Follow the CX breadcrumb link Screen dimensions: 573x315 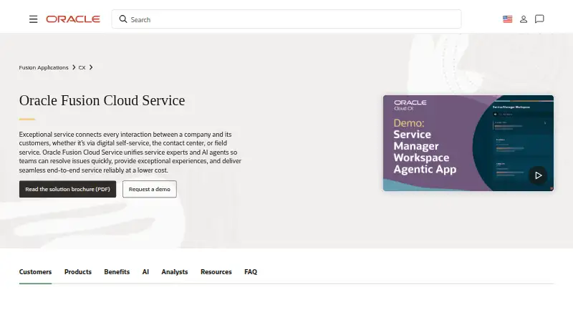click(82, 67)
